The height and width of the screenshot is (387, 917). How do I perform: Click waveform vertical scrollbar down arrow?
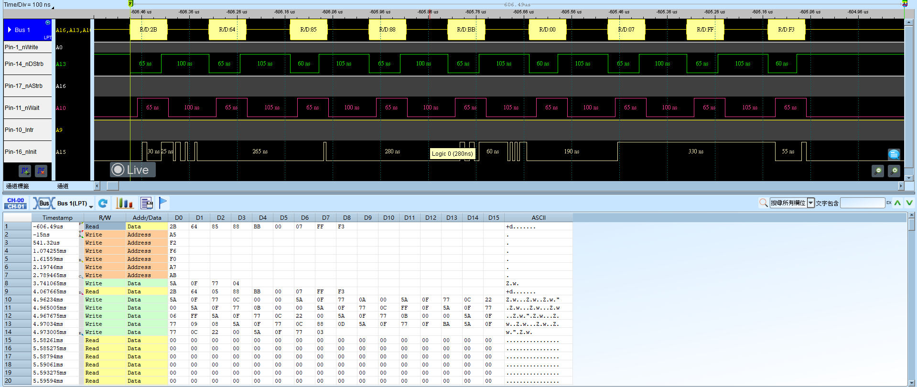pyautogui.click(x=908, y=178)
